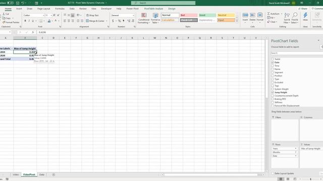Image resolution: width=323 pixels, height=181 pixels.
Task: Apply cell borders using Borders icon
Action: 41,21
